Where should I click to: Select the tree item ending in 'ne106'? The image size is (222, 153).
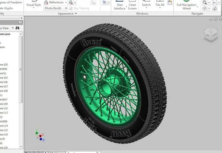(x=4, y=82)
